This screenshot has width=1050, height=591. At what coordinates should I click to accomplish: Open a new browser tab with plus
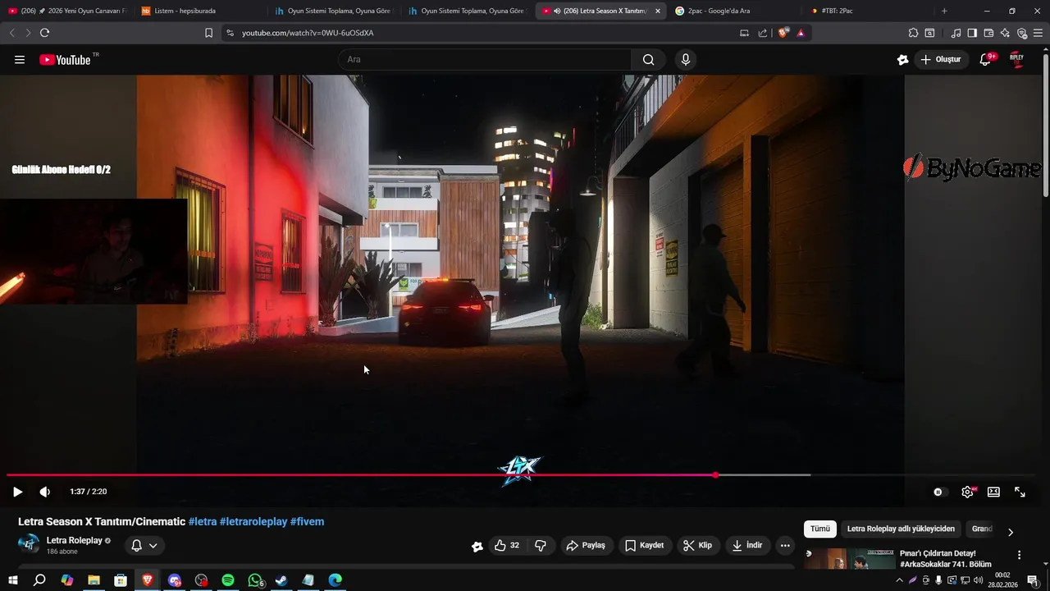coord(944,11)
